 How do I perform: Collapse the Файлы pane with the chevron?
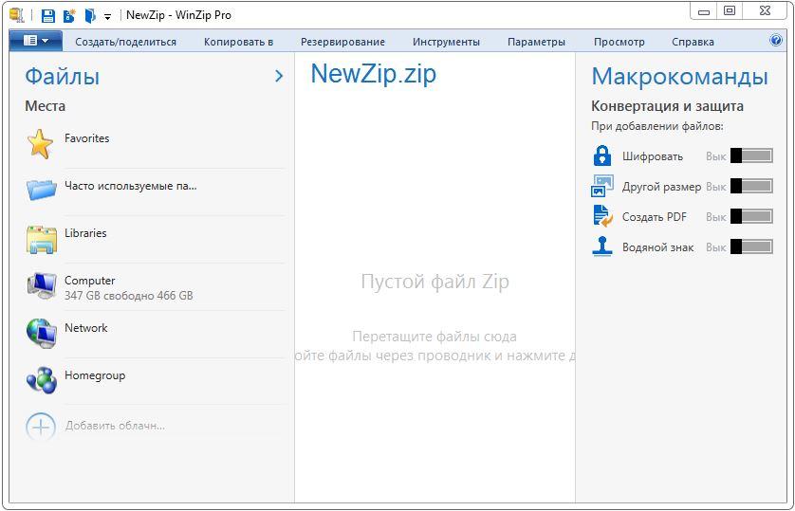click(279, 76)
